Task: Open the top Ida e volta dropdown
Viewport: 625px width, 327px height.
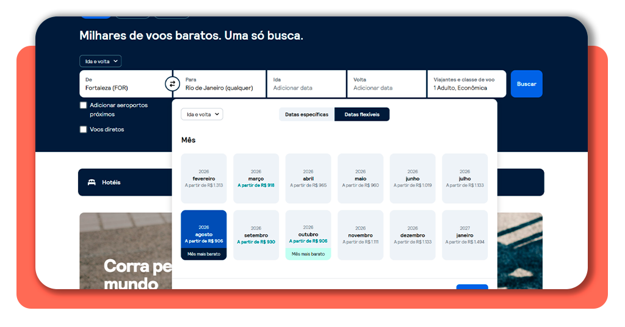Action: (x=101, y=62)
